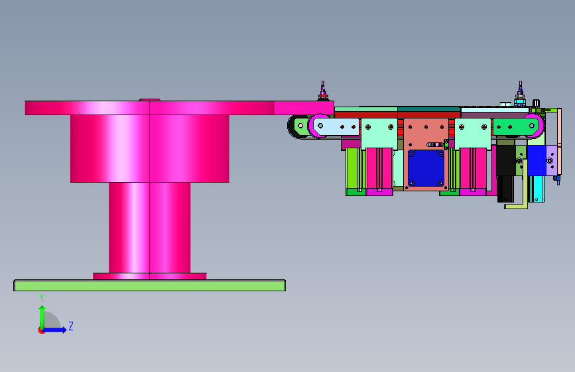Viewport: 575px width, 372px height.
Task: Select the cyan block at lower right
Action: (537, 189)
